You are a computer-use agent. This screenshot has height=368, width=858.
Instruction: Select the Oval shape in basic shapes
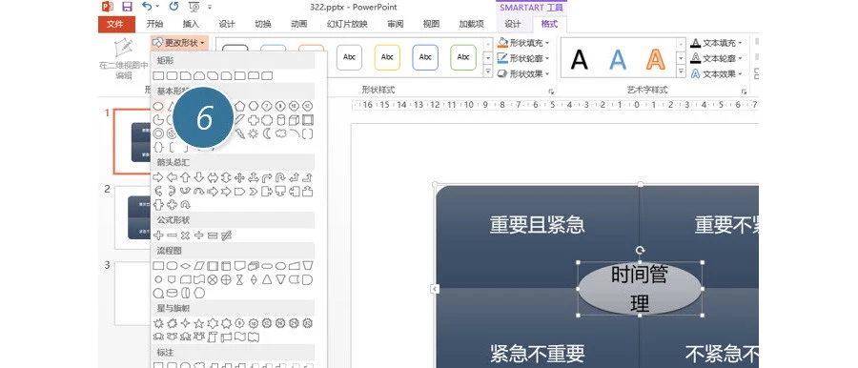[158, 106]
